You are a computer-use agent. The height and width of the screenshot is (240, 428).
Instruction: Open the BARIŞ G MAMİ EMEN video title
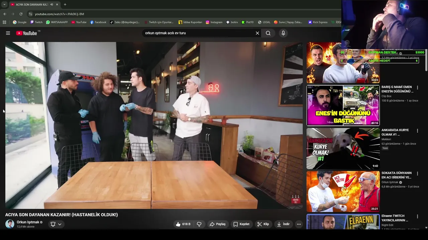pyautogui.click(x=397, y=89)
